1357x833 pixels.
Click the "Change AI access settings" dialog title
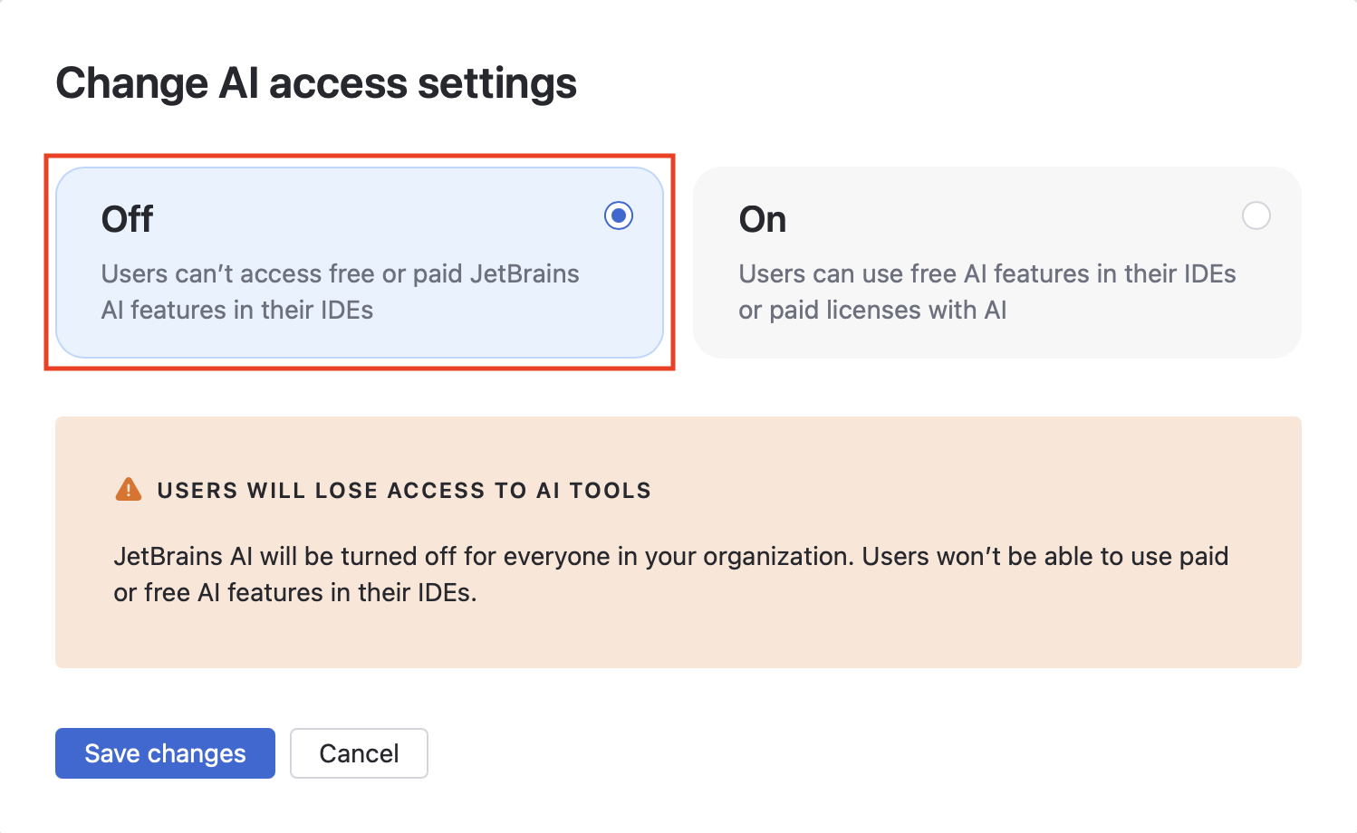tap(316, 83)
